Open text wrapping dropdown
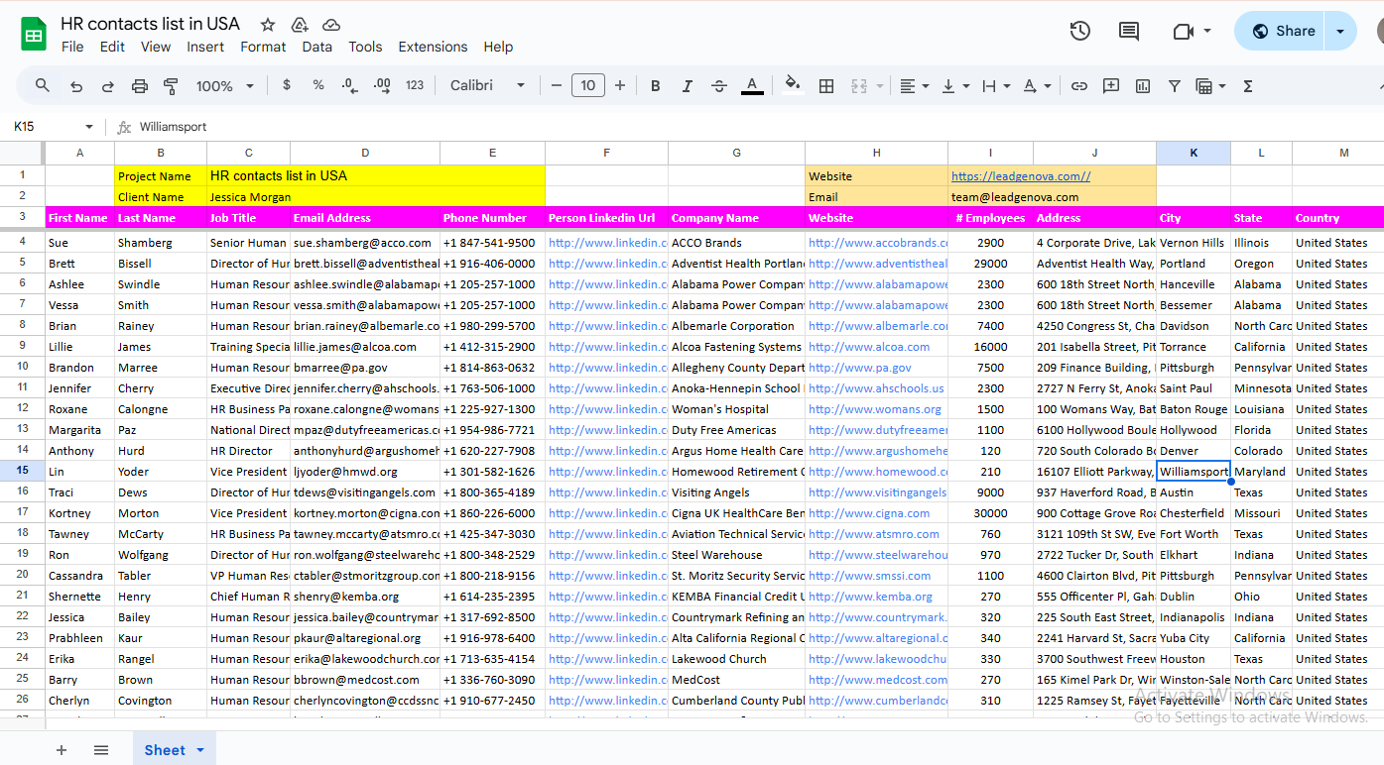This screenshot has width=1384, height=765. tap(995, 86)
